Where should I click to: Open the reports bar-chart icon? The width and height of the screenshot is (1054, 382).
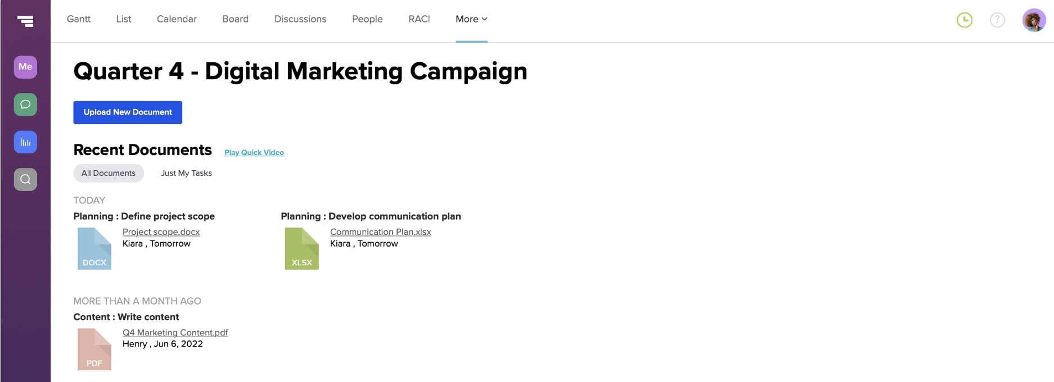[x=25, y=142]
